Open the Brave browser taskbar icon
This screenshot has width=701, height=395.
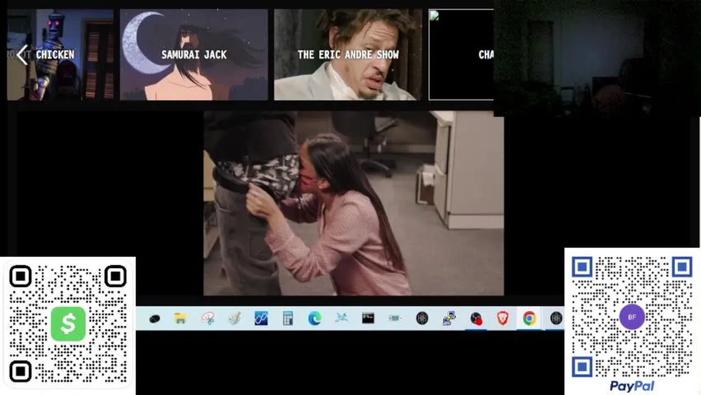tap(502, 318)
